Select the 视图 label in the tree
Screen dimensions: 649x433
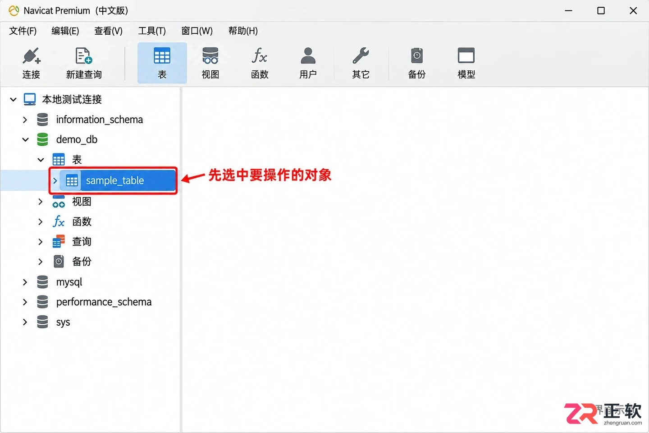[82, 202]
